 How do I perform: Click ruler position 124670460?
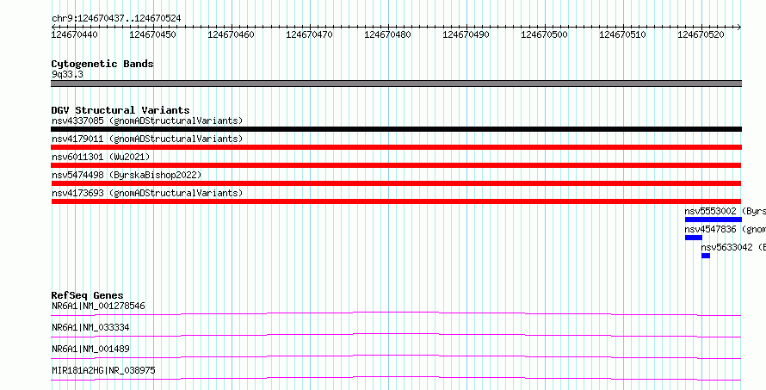[x=231, y=34]
